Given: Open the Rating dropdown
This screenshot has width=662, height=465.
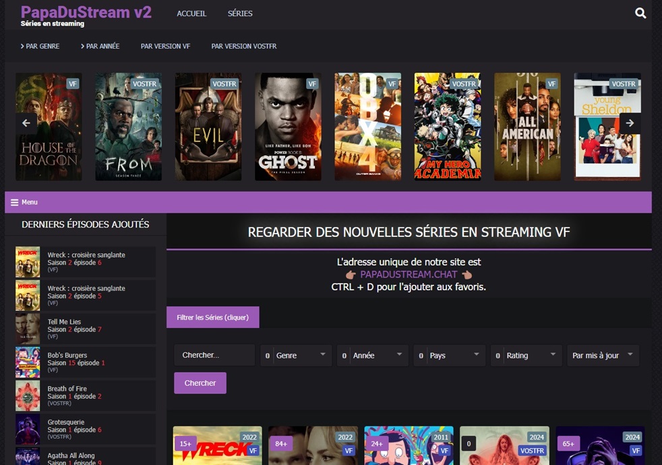Looking at the screenshot, I should click(x=526, y=355).
